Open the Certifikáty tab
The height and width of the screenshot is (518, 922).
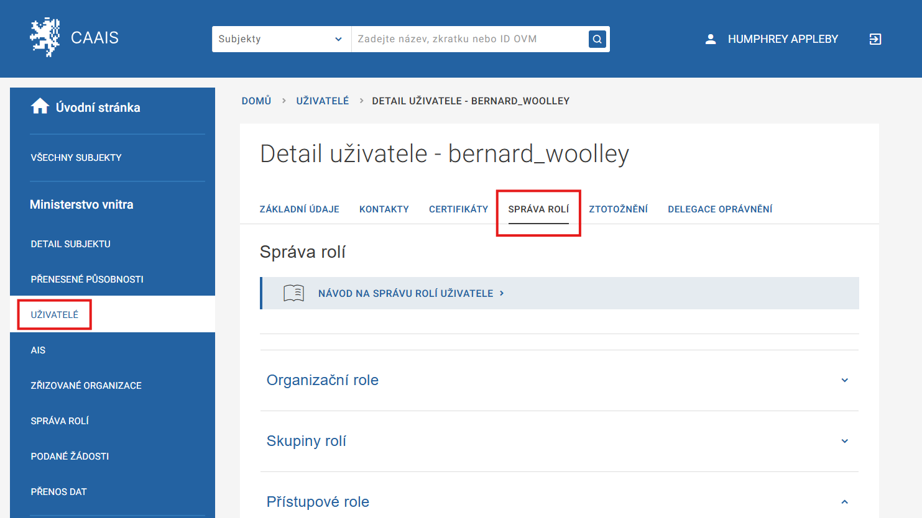click(x=458, y=209)
